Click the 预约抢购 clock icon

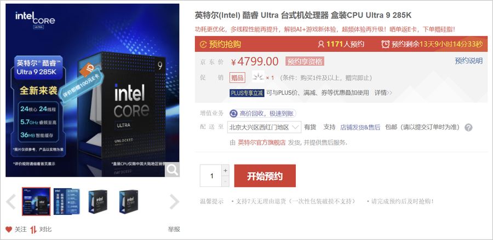(204, 44)
